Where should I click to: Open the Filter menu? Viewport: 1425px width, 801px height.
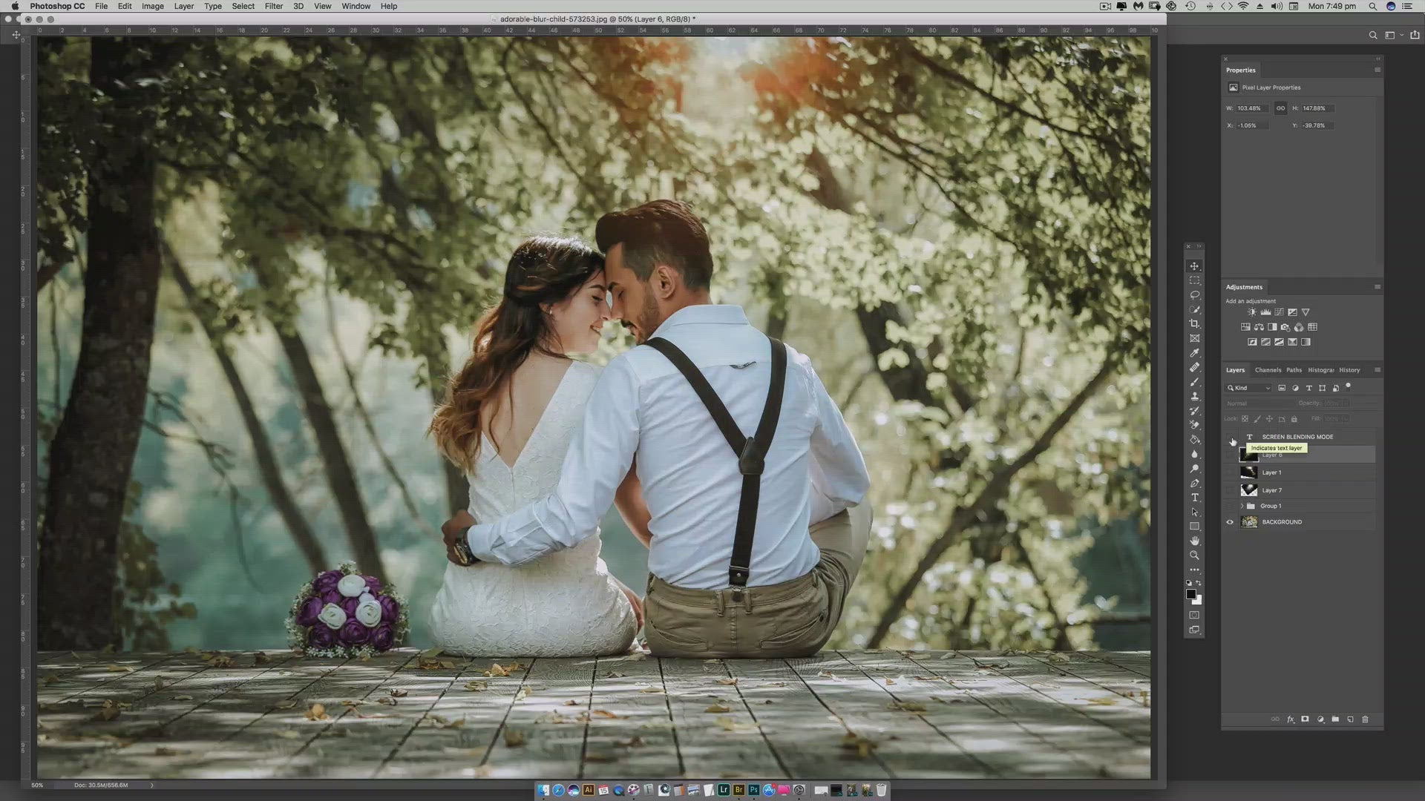pyautogui.click(x=273, y=6)
